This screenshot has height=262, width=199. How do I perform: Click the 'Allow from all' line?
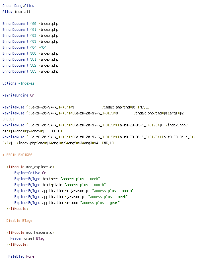(16, 12)
